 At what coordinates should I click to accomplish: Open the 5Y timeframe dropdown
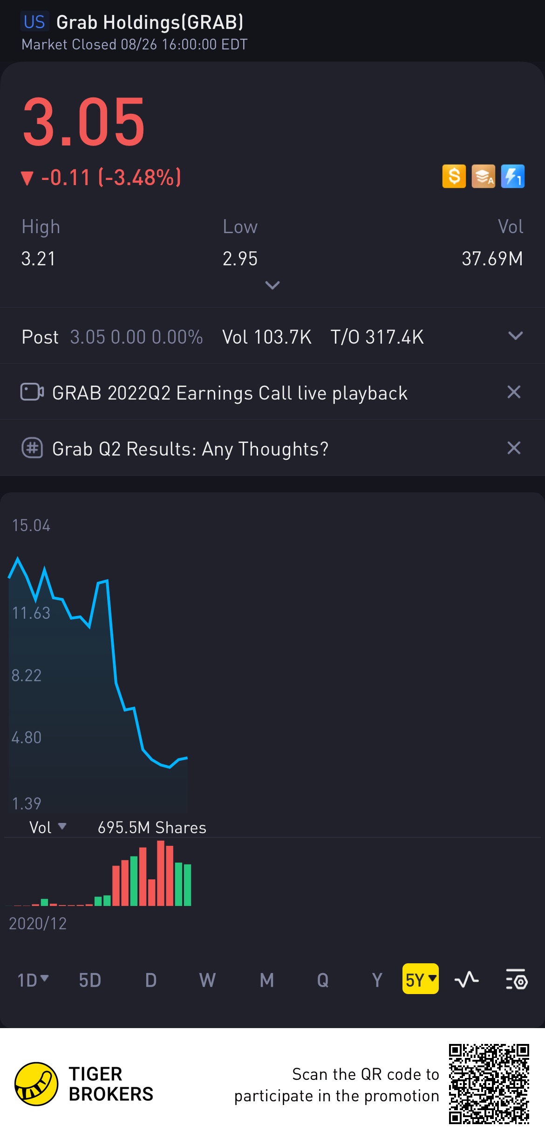[x=421, y=979]
